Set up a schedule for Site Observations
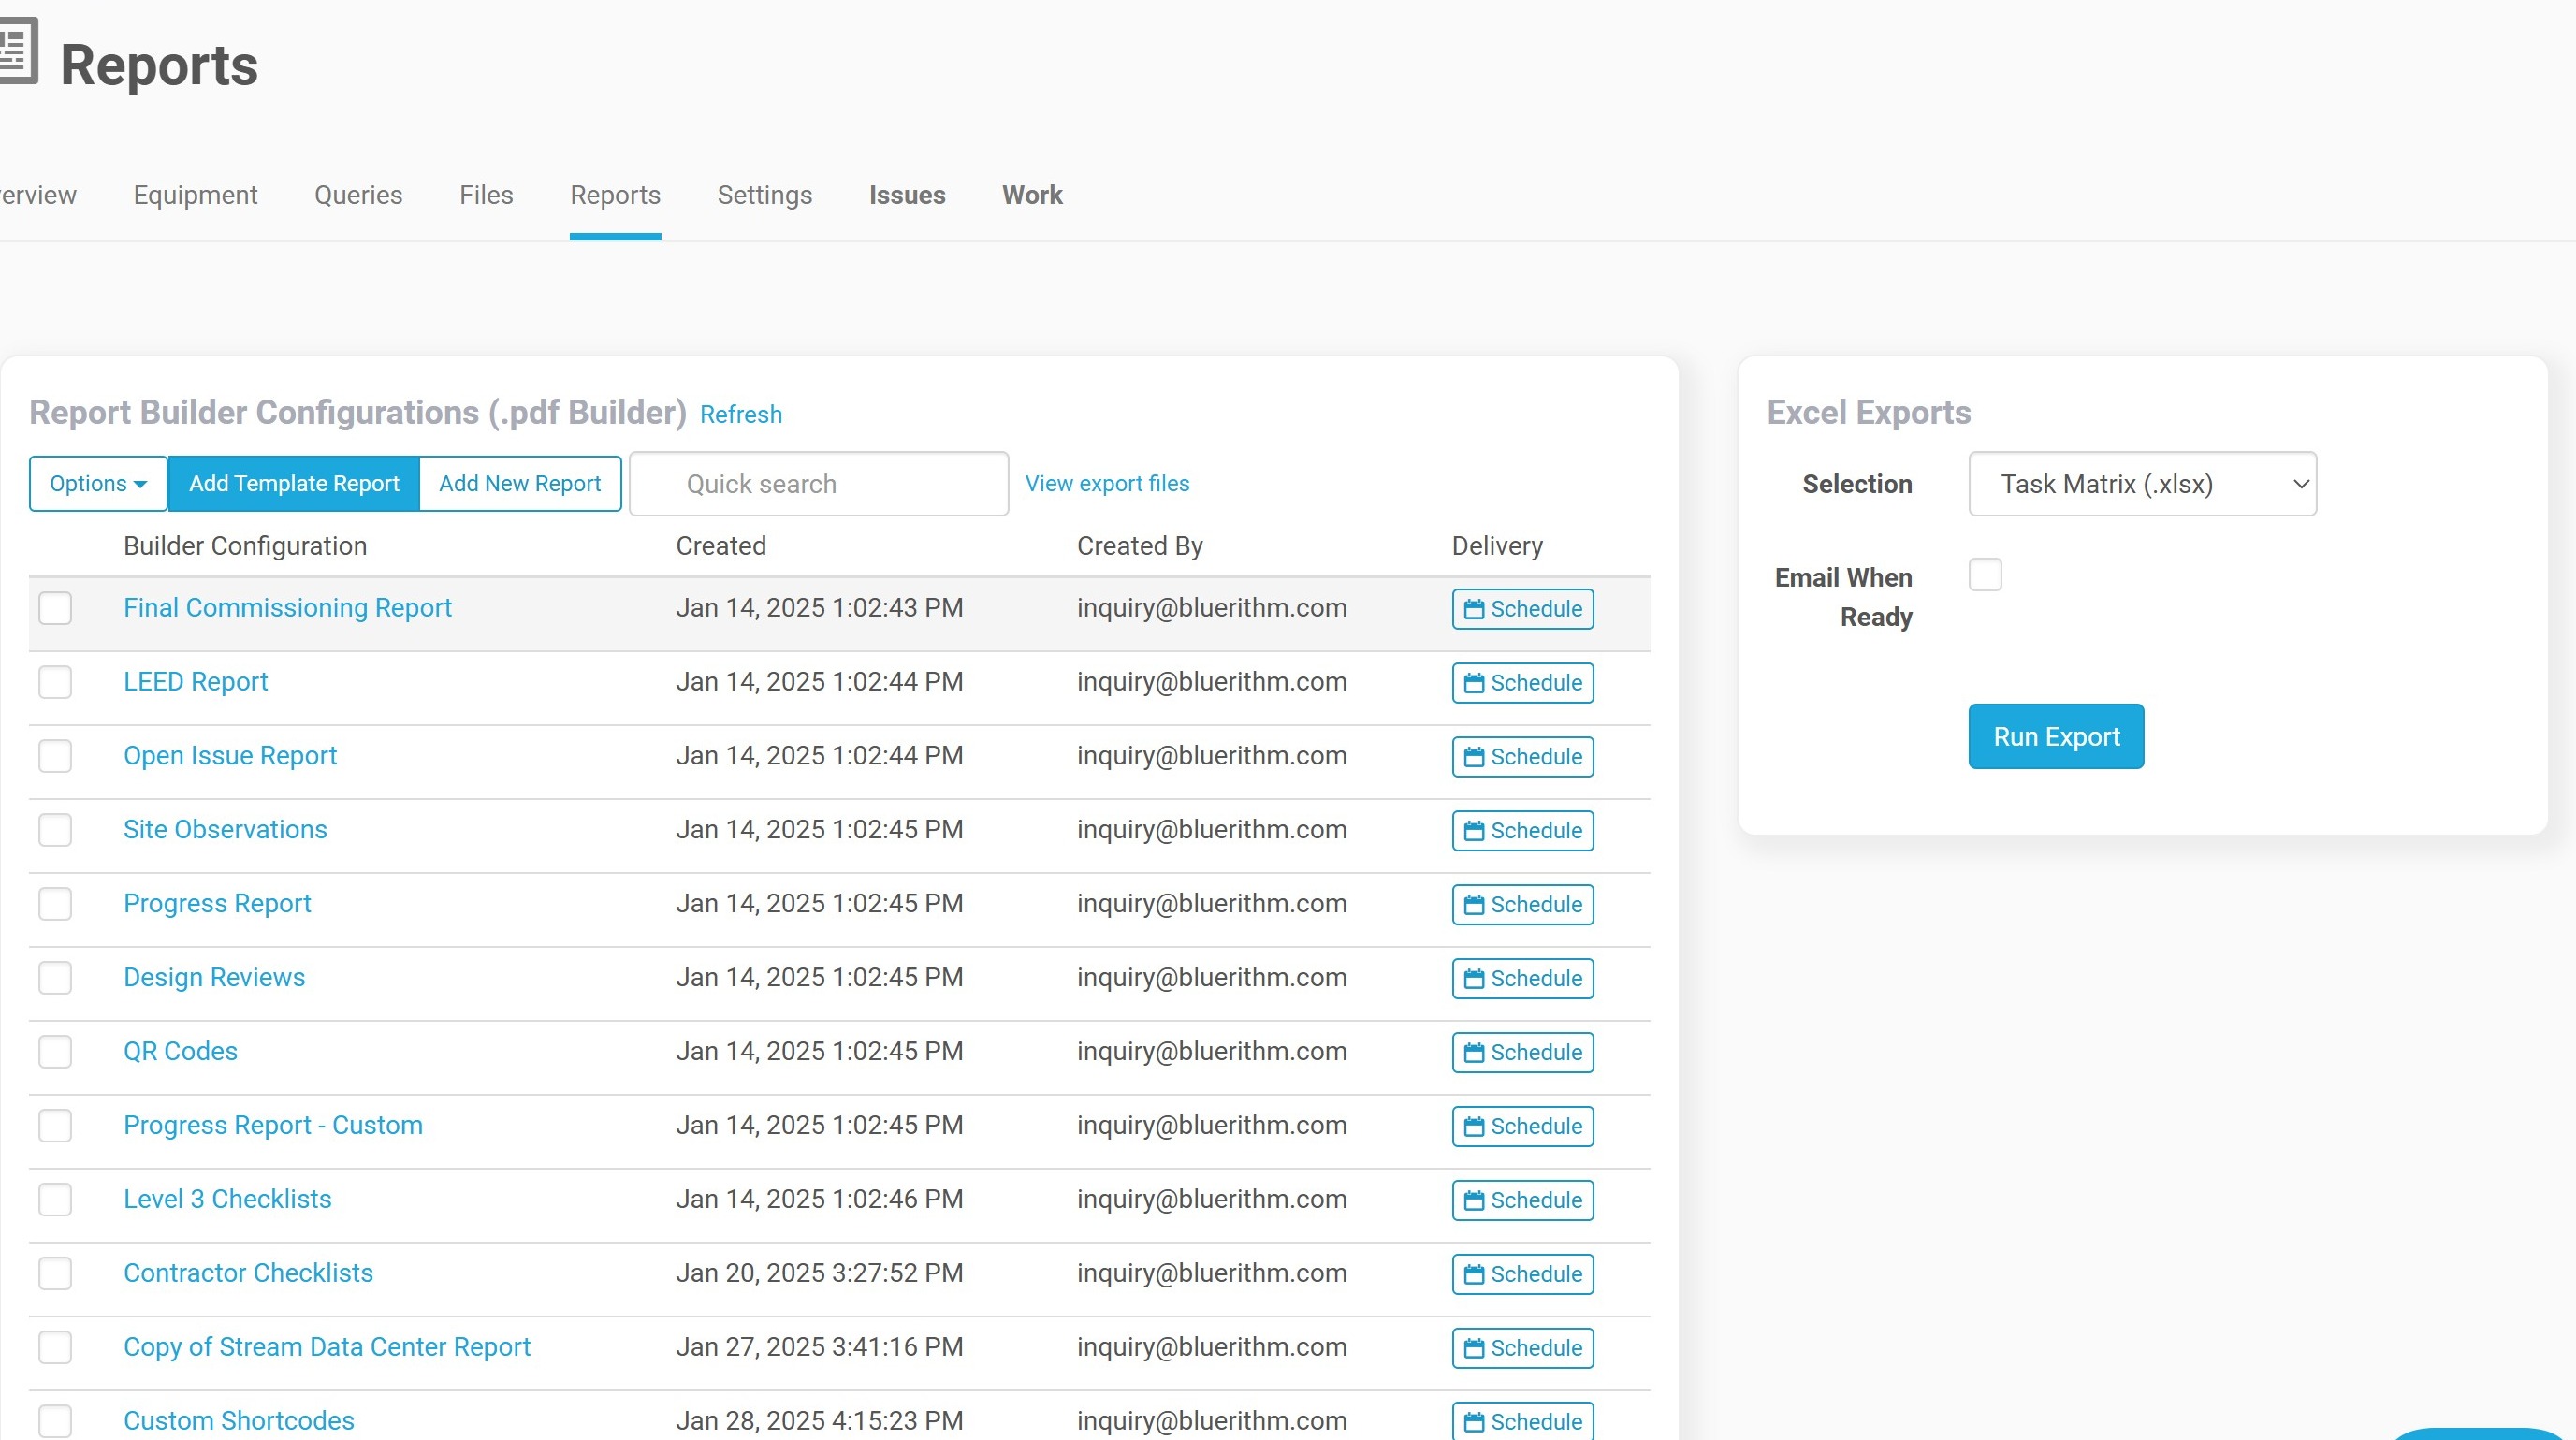Image resolution: width=2576 pixels, height=1440 pixels. (1521, 830)
